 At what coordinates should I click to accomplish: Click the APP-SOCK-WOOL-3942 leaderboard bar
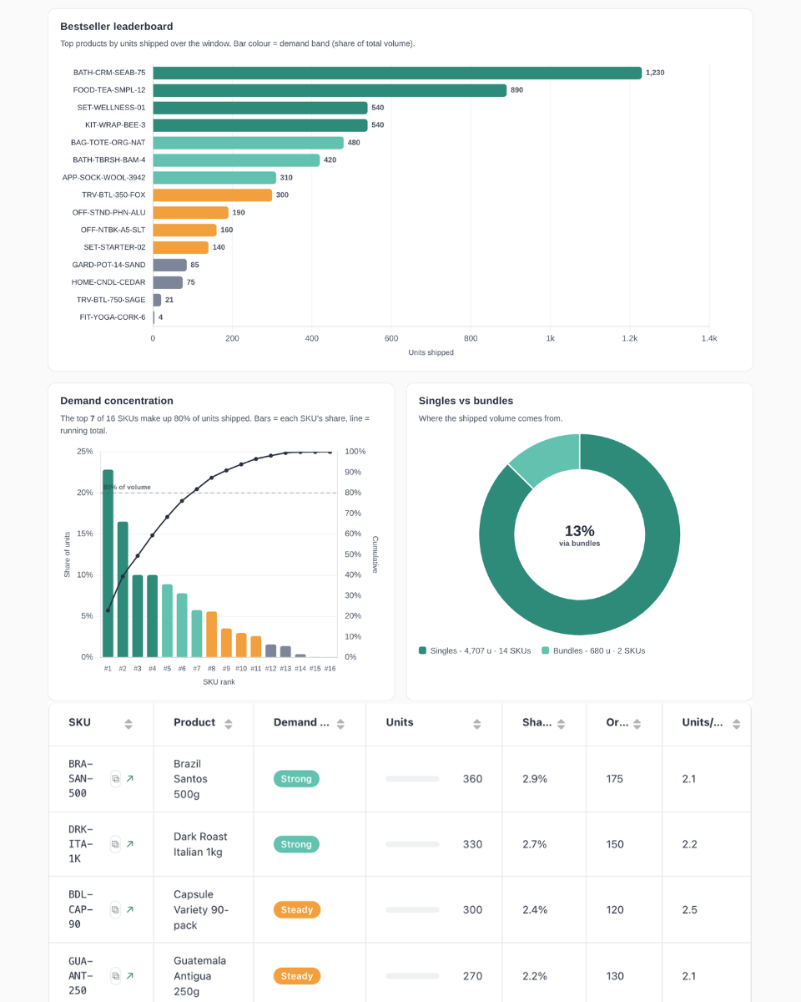tap(214, 178)
